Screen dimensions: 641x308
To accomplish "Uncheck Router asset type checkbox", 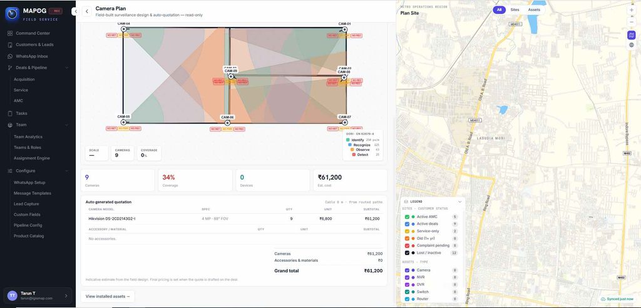I will (407, 299).
